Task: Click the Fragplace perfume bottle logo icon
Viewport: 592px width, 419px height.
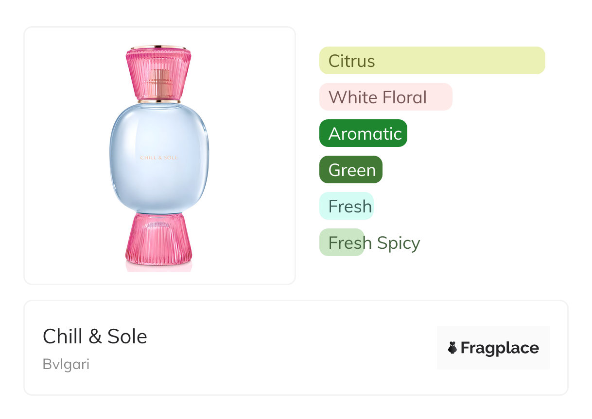Action: click(453, 348)
